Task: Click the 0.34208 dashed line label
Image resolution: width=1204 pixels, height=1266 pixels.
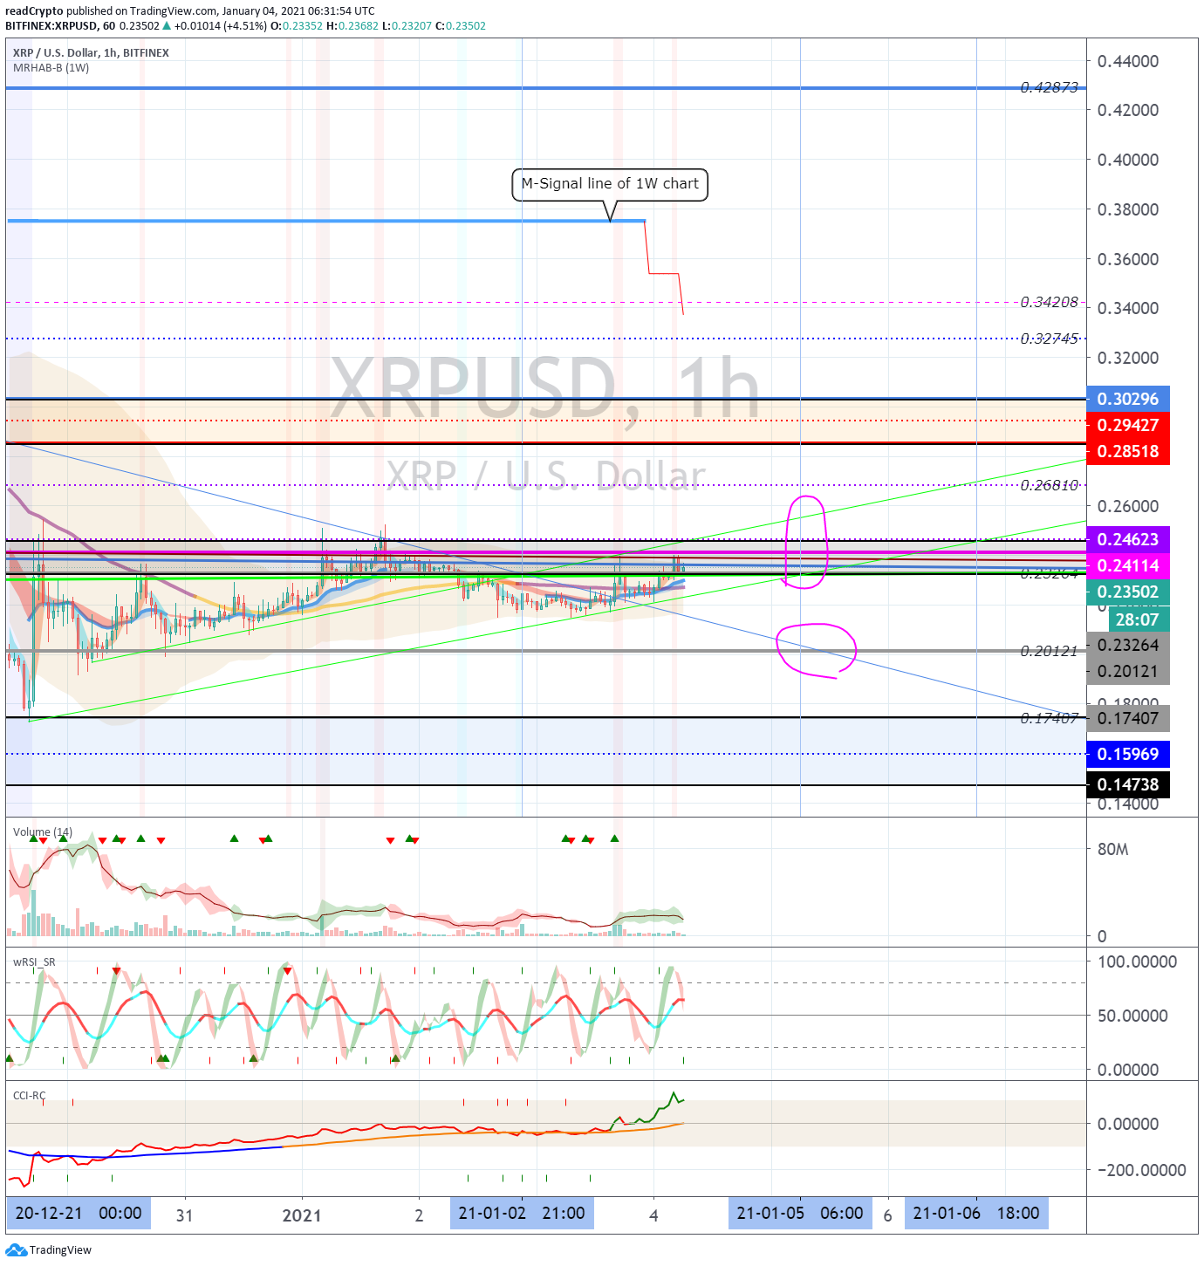Action: coord(1050,302)
